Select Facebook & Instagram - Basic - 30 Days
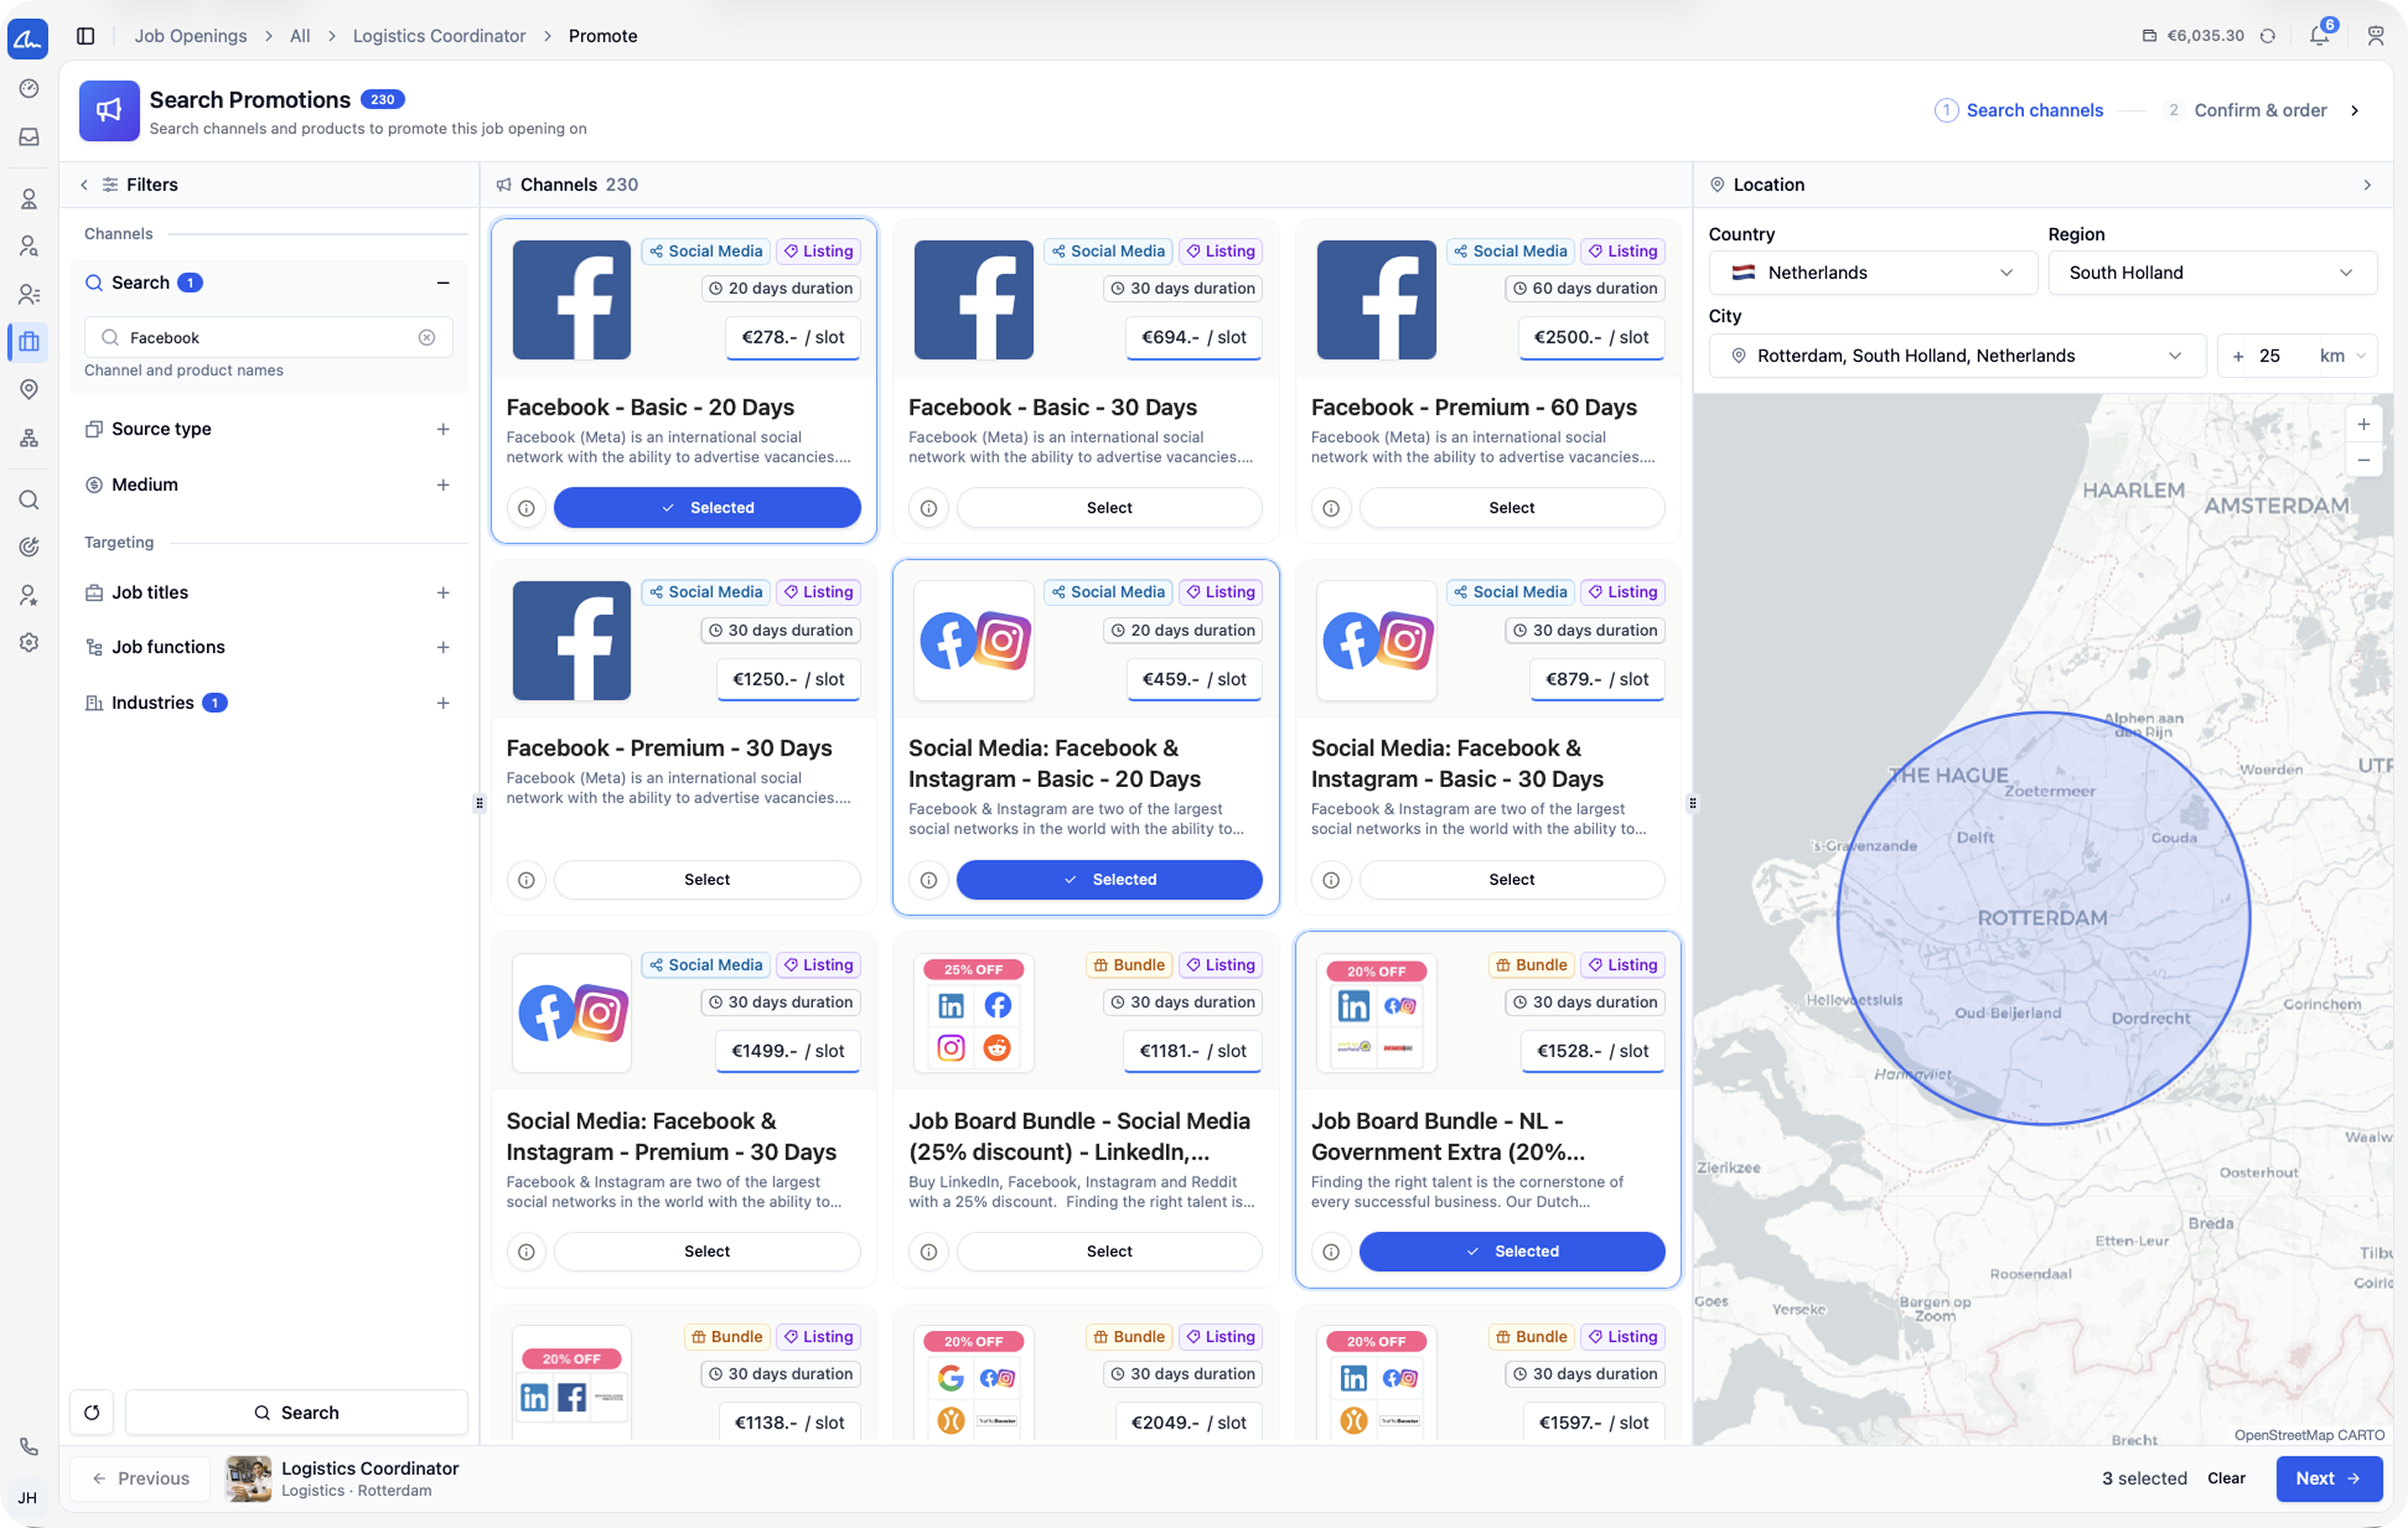This screenshot has height=1528, width=2408. point(1511,880)
